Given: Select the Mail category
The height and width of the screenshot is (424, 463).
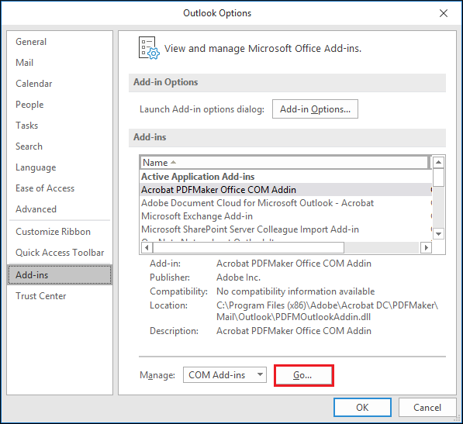Looking at the screenshot, I should coord(60,63).
